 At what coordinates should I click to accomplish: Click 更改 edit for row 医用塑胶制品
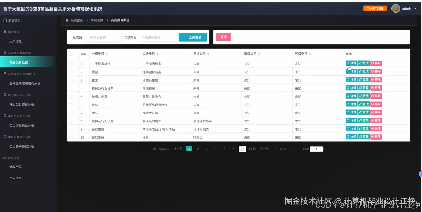pos(364,71)
